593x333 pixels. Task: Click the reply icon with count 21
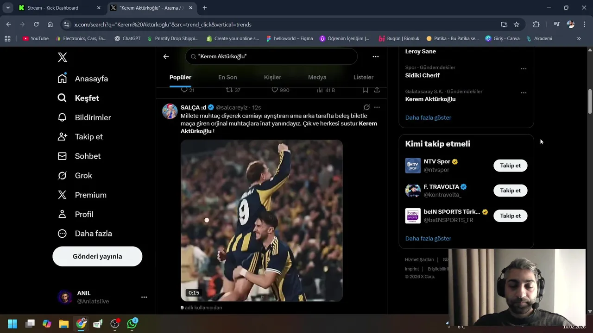pyautogui.click(x=184, y=90)
